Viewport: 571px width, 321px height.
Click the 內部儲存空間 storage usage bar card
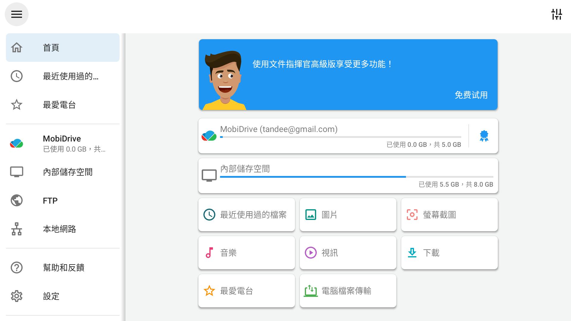348,176
